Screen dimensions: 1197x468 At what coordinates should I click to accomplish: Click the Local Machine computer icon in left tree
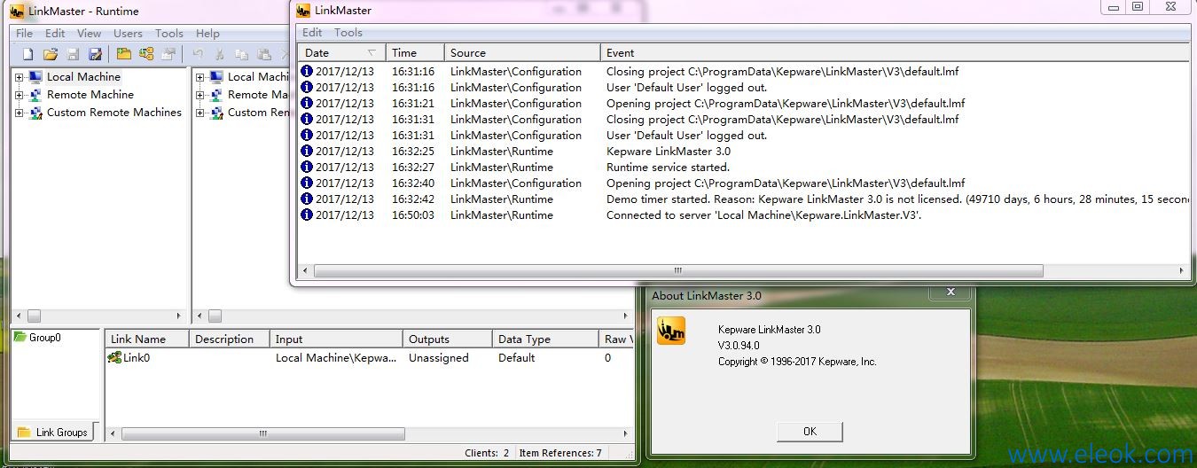pyautogui.click(x=35, y=77)
